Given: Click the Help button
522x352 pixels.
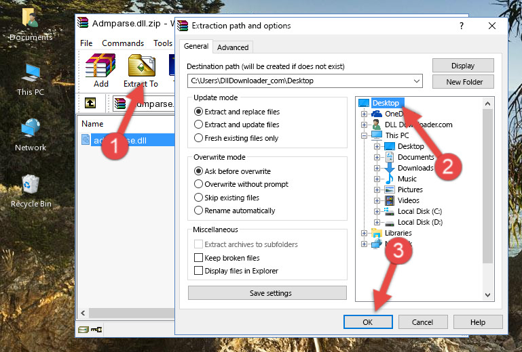Looking at the screenshot, I should 478,322.
